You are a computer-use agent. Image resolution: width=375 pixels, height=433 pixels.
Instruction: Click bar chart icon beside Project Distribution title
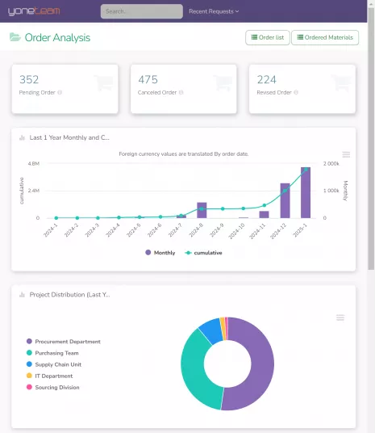tap(22, 295)
